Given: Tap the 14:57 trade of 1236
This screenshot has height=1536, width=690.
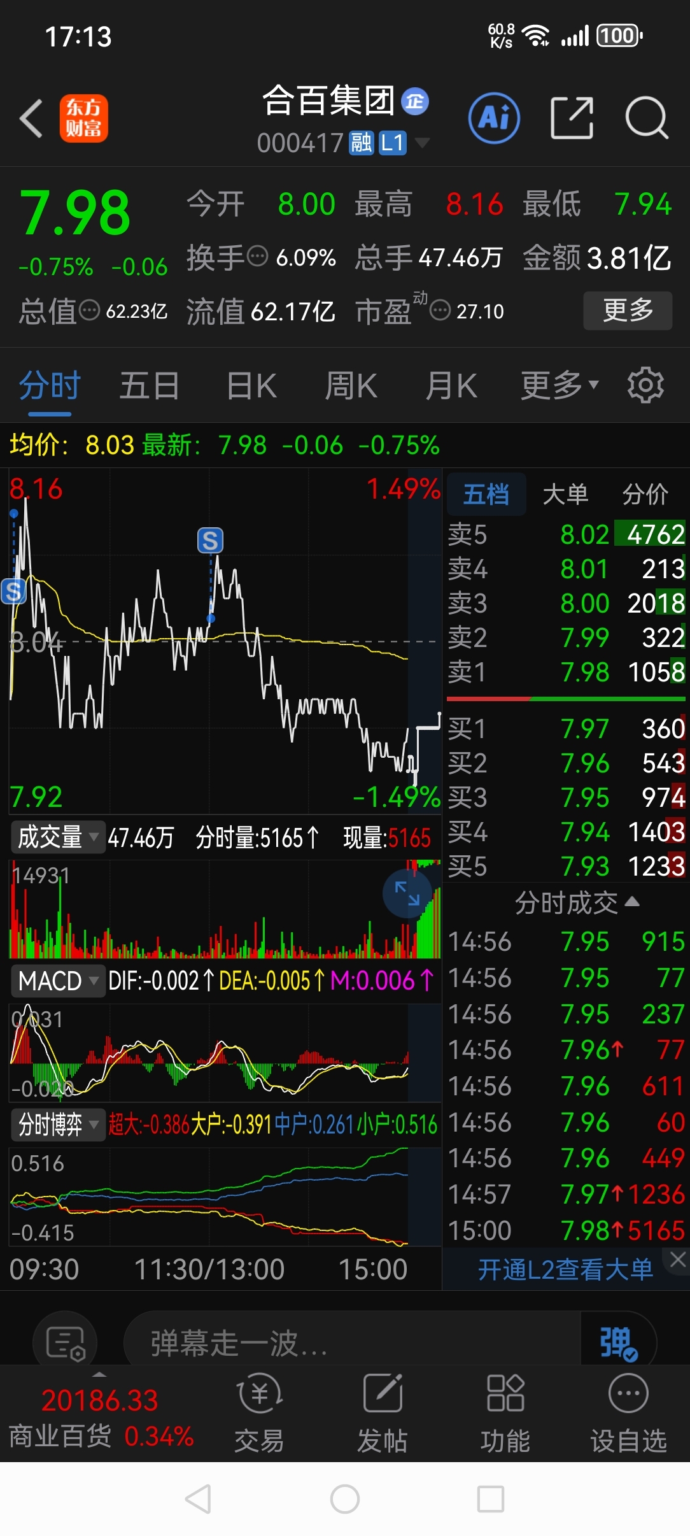Looking at the screenshot, I should [x=566, y=1194].
